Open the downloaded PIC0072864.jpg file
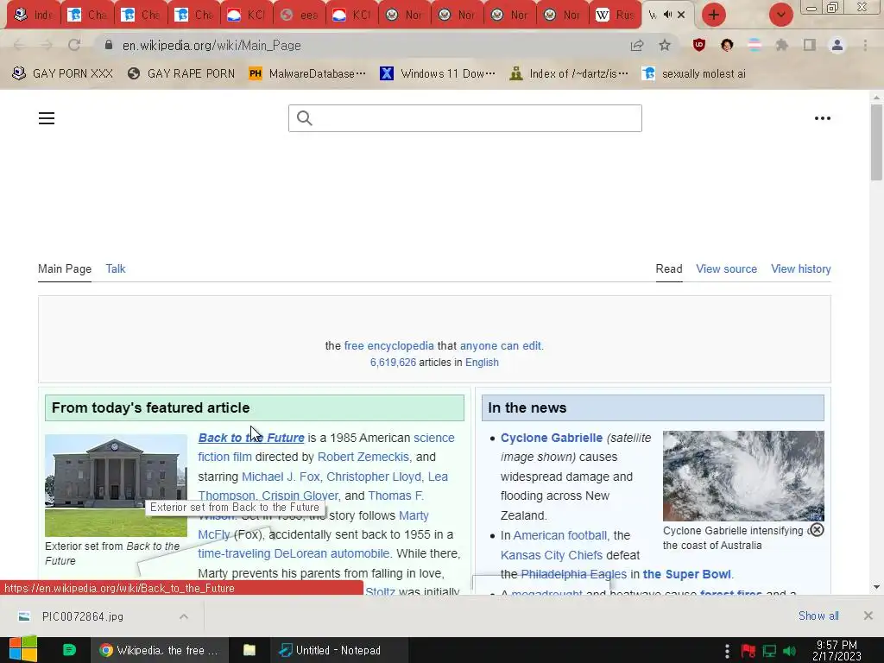Image resolution: width=884 pixels, height=663 pixels. click(x=82, y=616)
